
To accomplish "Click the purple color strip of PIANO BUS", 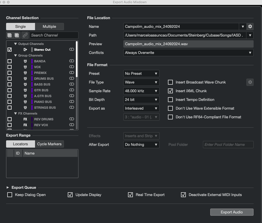I will 32,102.
